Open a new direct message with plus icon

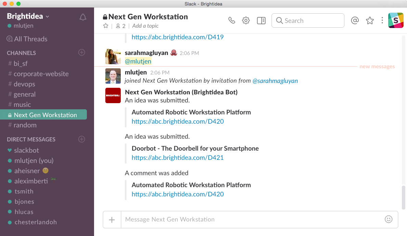point(81,139)
